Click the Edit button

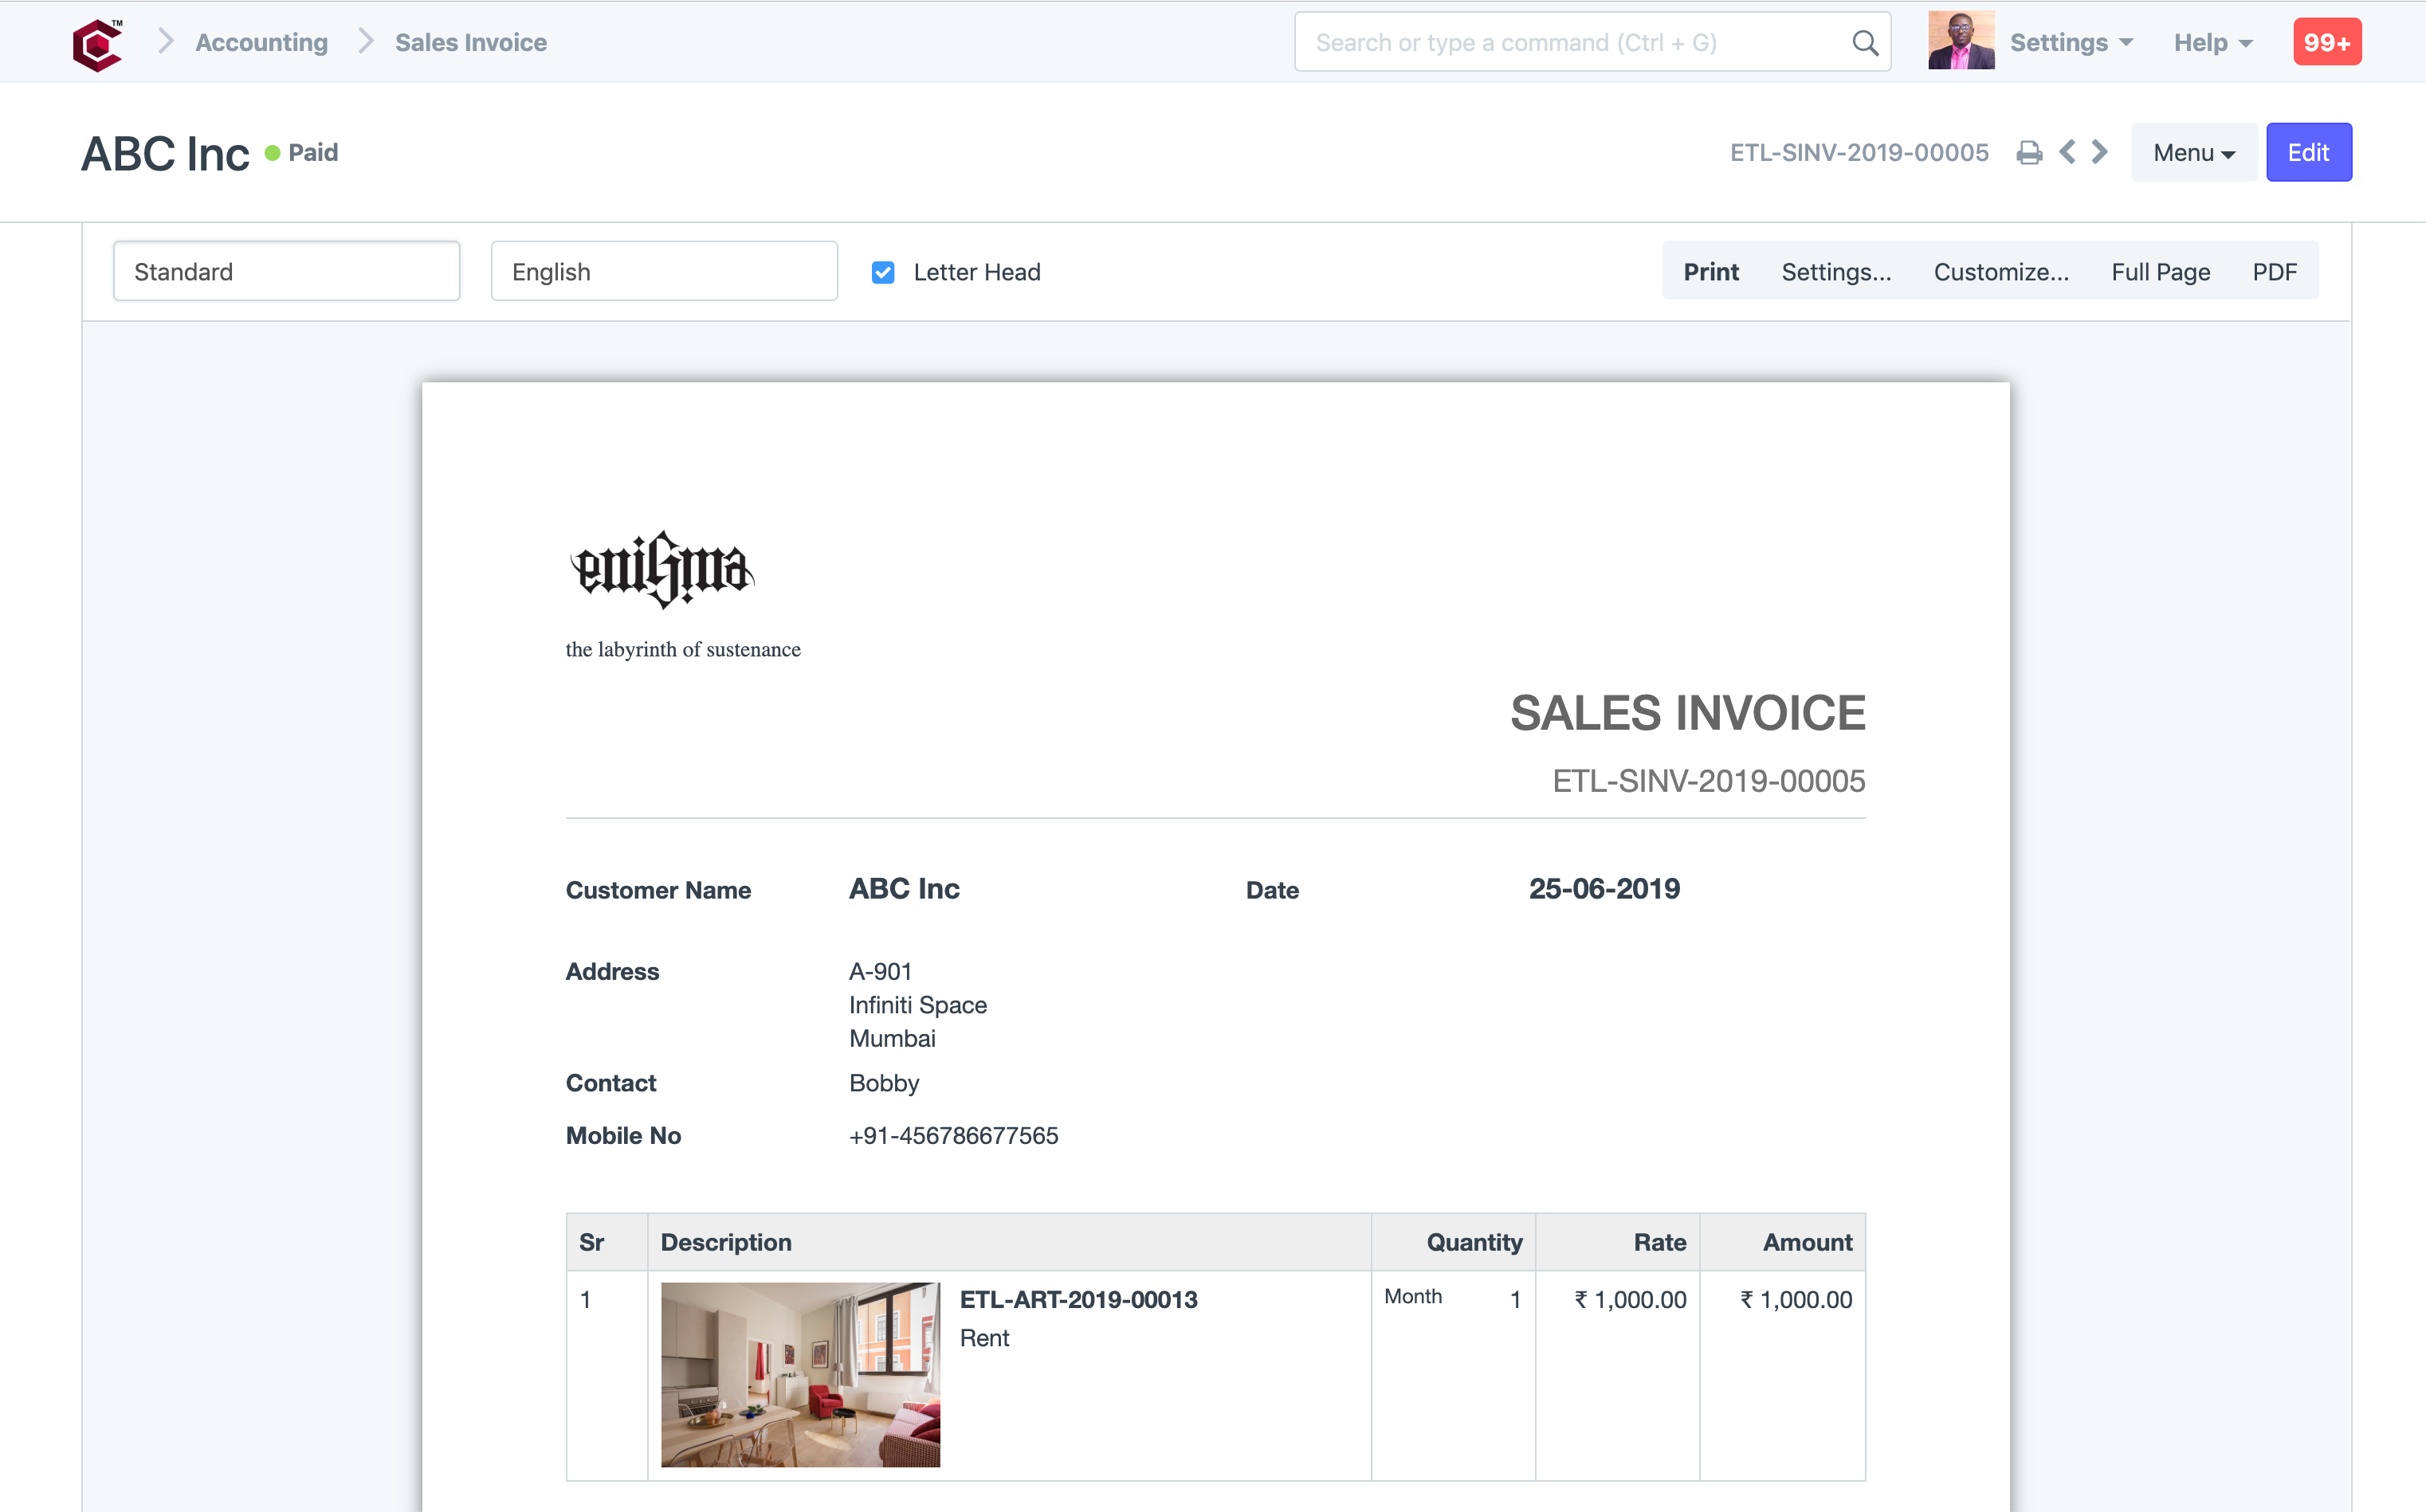click(2309, 152)
